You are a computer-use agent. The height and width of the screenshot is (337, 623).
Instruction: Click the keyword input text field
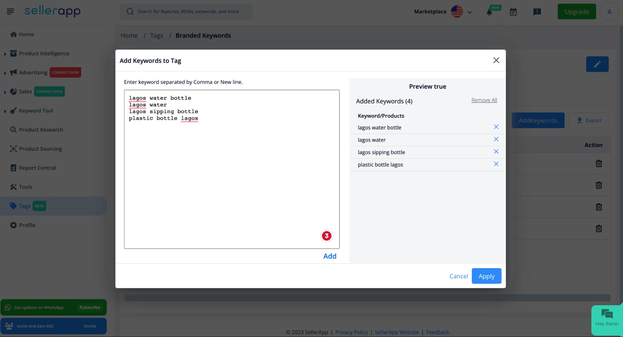click(x=232, y=169)
